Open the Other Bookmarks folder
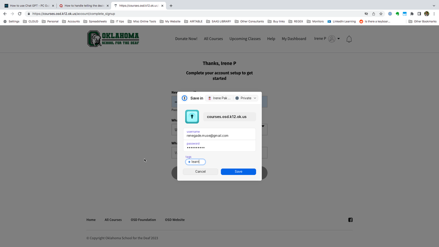Image resolution: width=439 pixels, height=247 pixels. click(422, 21)
